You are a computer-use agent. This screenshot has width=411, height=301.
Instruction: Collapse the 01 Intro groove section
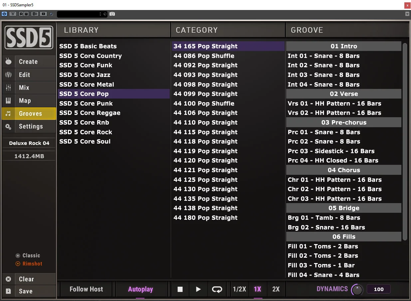point(344,46)
